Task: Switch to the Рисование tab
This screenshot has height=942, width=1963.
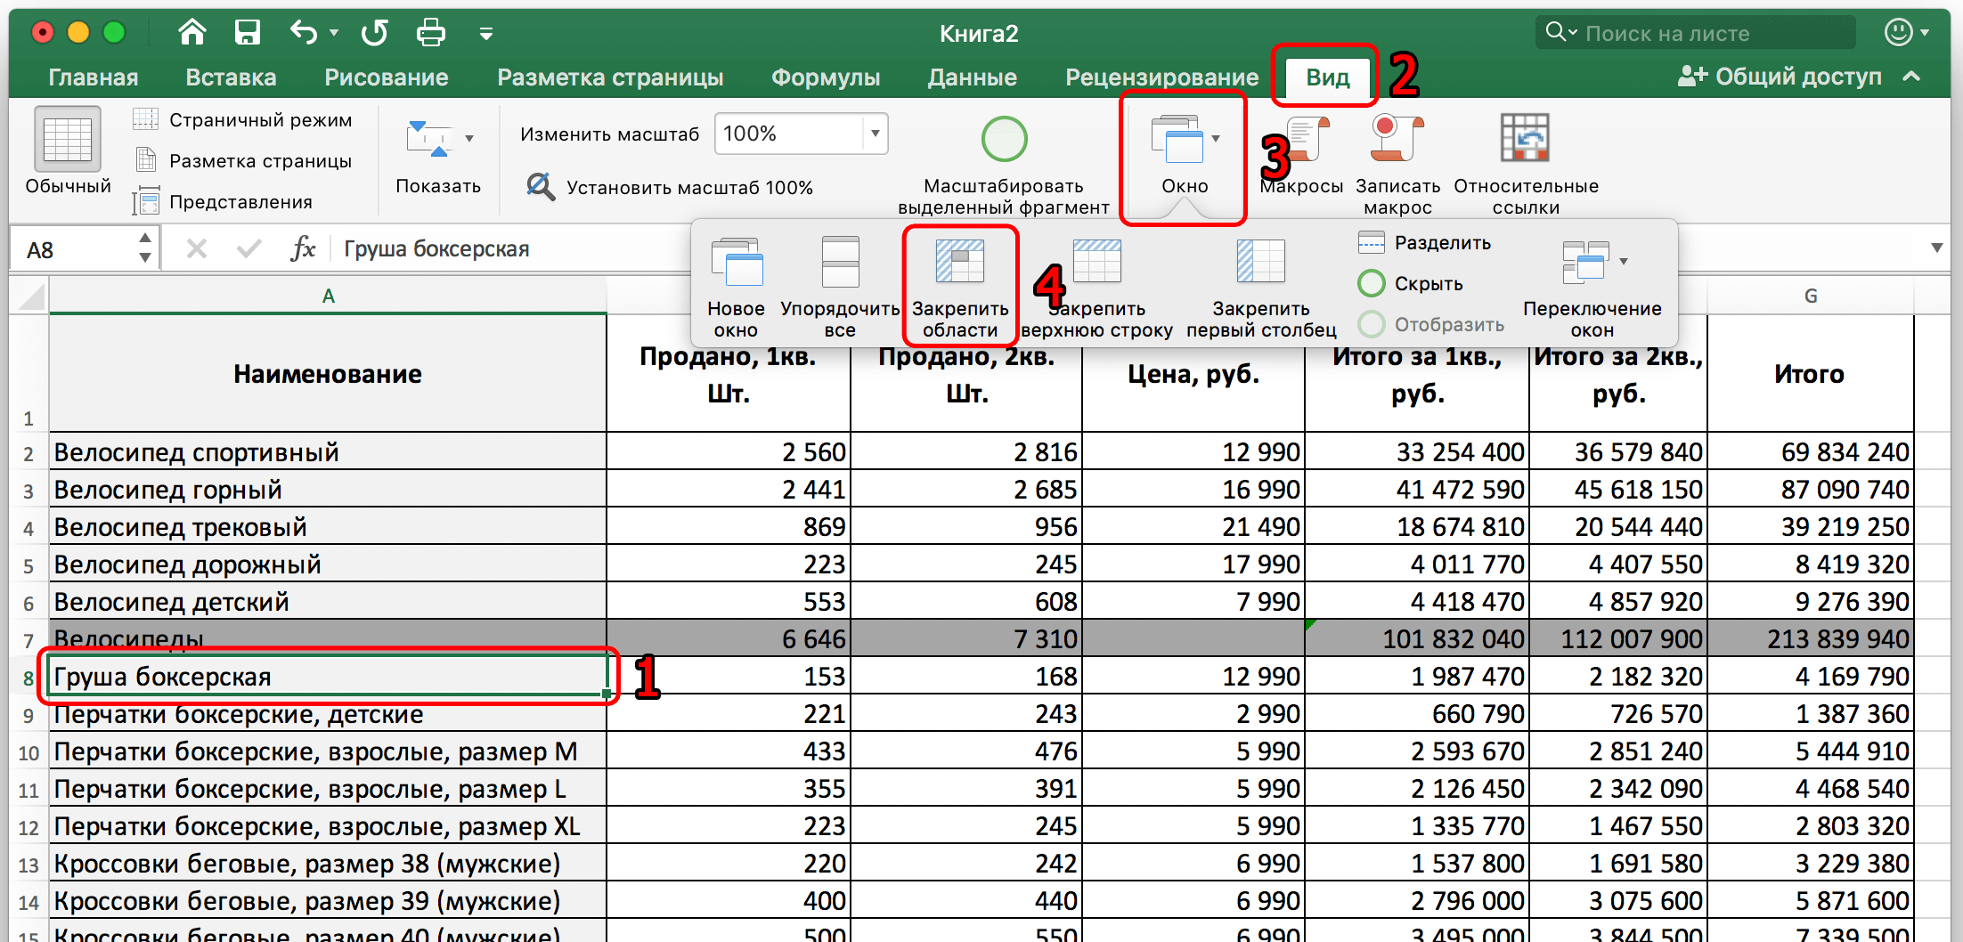Action: [387, 77]
